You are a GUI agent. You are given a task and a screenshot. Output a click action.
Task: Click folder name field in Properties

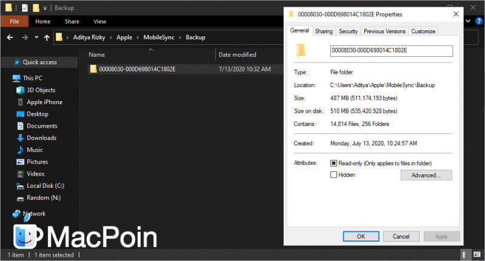click(392, 51)
